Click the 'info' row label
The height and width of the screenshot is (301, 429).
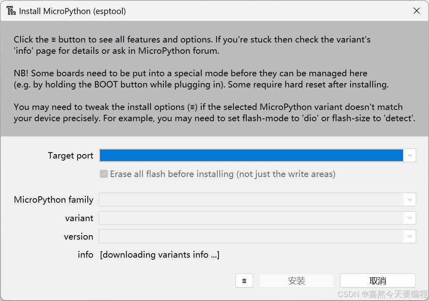(x=85, y=254)
